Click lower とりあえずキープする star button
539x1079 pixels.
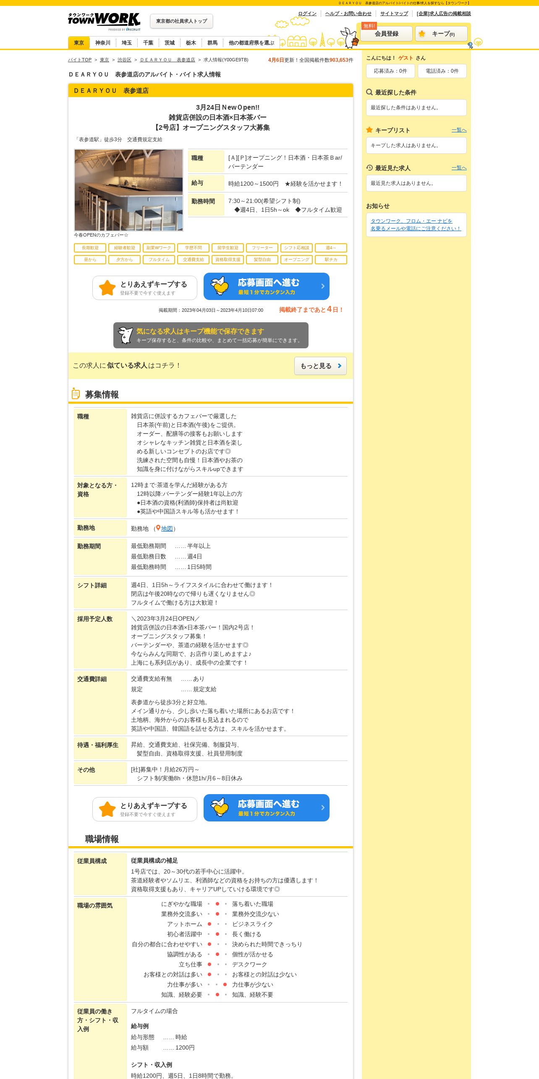click(145, 809)
